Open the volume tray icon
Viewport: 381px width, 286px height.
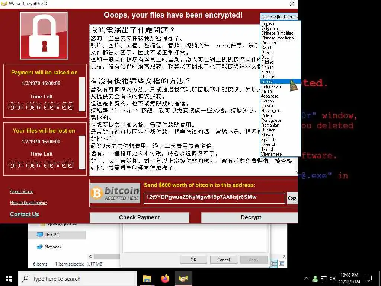click(x=333, y=279)
